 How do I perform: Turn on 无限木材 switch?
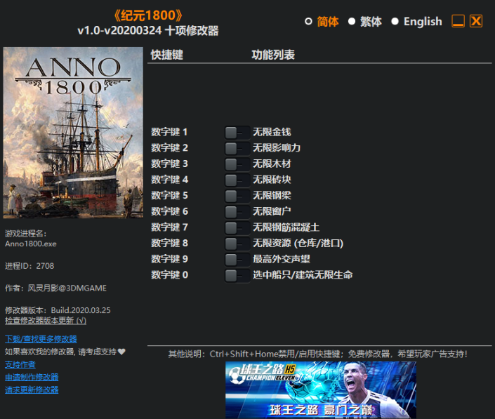tap(237, 164)
